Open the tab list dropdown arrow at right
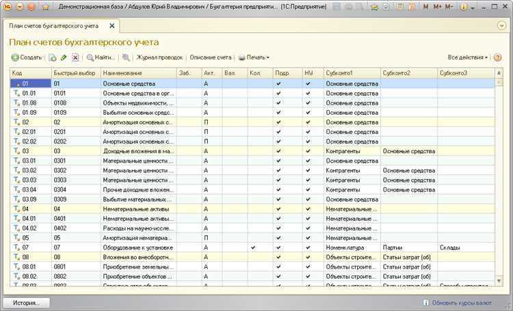The image size is (513, 311). 501,25
